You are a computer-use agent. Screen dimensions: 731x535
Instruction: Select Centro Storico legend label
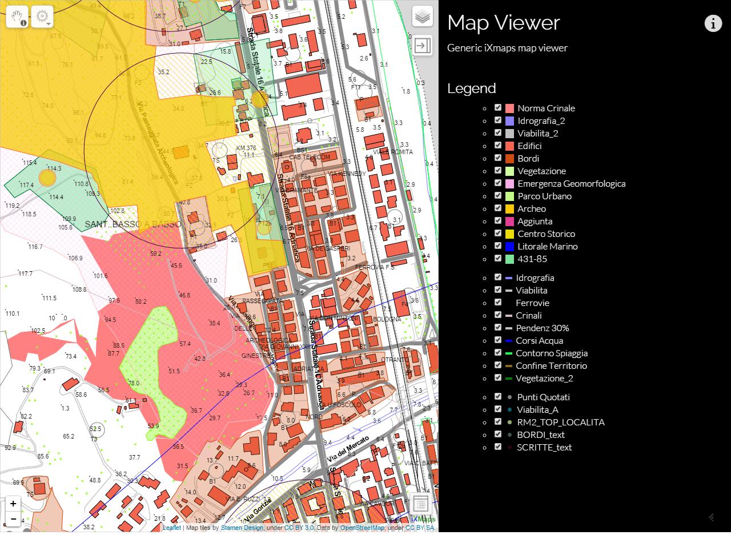point(546,234)
